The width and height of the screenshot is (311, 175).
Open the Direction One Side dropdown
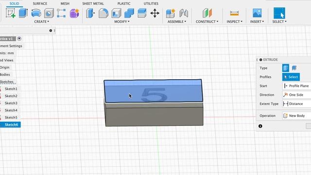pos(296,95)
